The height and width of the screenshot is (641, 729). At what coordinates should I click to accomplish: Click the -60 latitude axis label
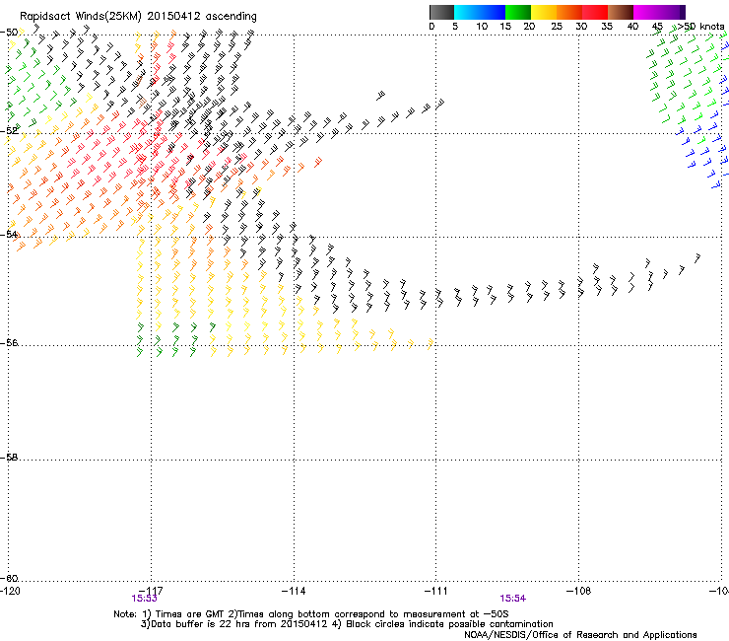(x=9, y=578)
